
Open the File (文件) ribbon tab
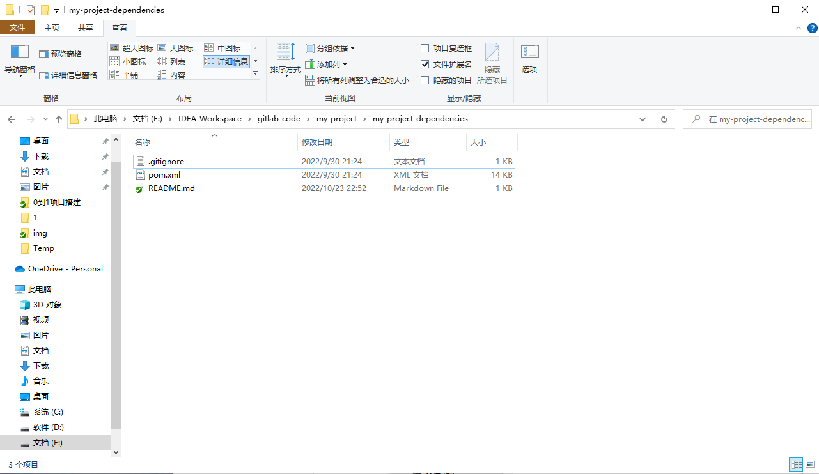click(x=17, y=27)
